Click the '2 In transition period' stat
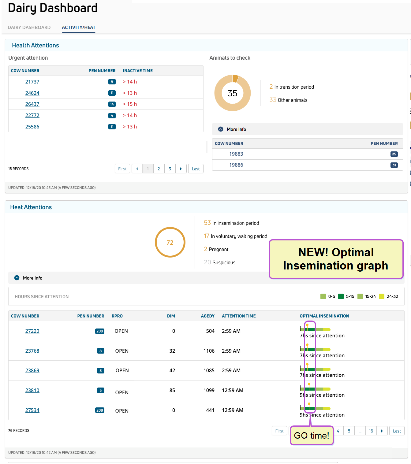411x464 pixels. point(292,87)
